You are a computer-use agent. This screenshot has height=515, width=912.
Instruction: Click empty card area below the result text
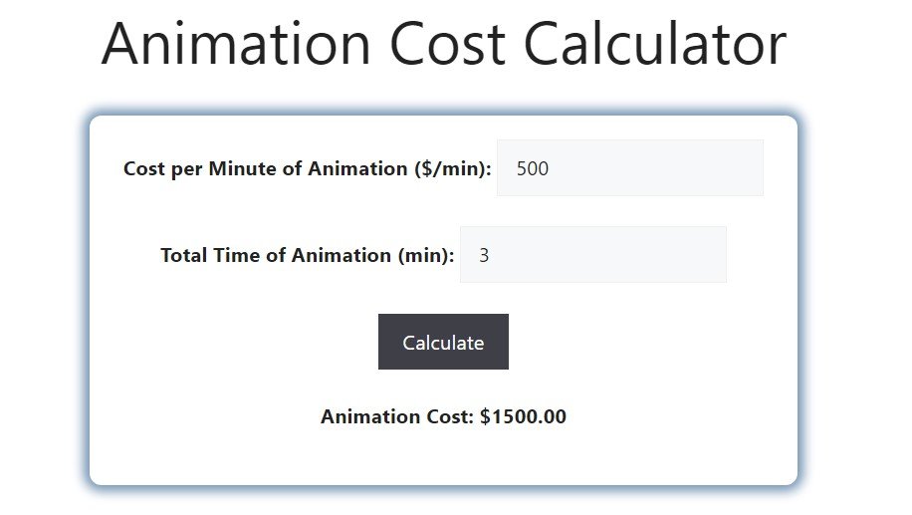(x=443, y=458)
